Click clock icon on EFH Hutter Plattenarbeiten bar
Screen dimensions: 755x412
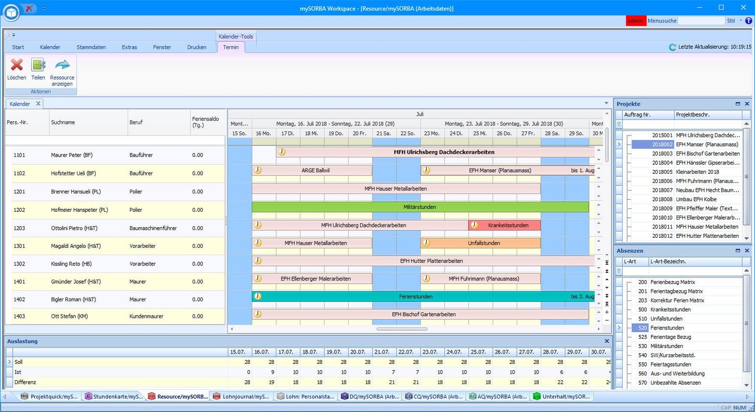[258, 260]
